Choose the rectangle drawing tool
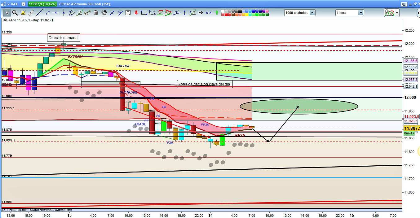 [144, 13]
